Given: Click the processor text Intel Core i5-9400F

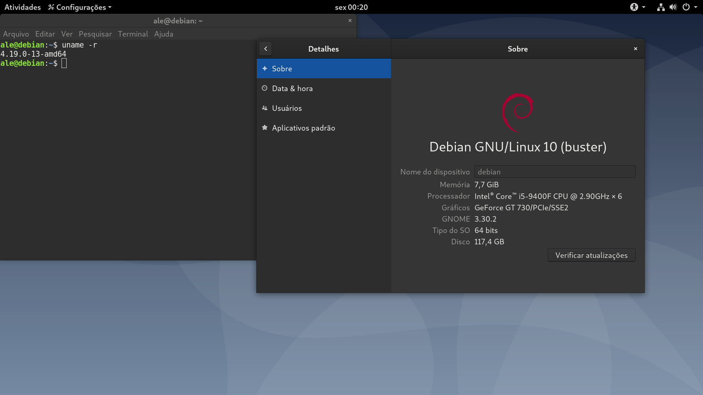Looking at the screenshot, I should (548, 196).
